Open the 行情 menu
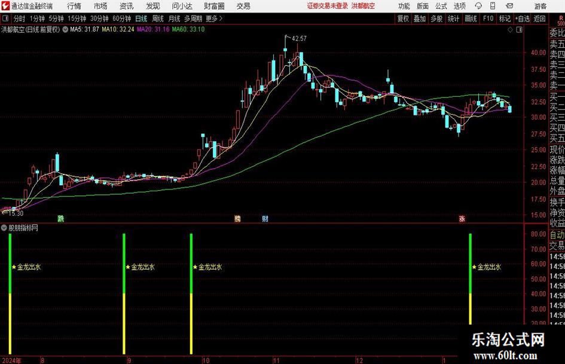 point(74,6)
